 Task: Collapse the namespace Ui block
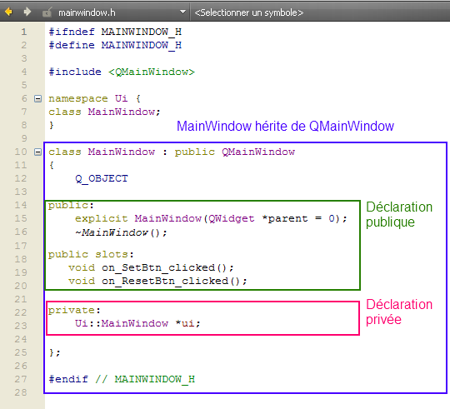click(x=37, y=98)
